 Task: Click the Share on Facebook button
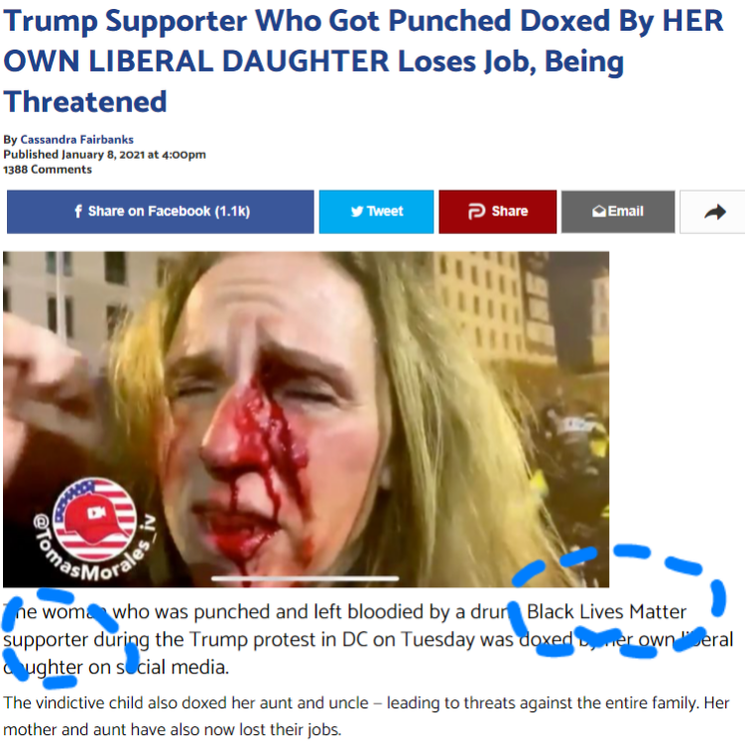[x=161, y=211]
